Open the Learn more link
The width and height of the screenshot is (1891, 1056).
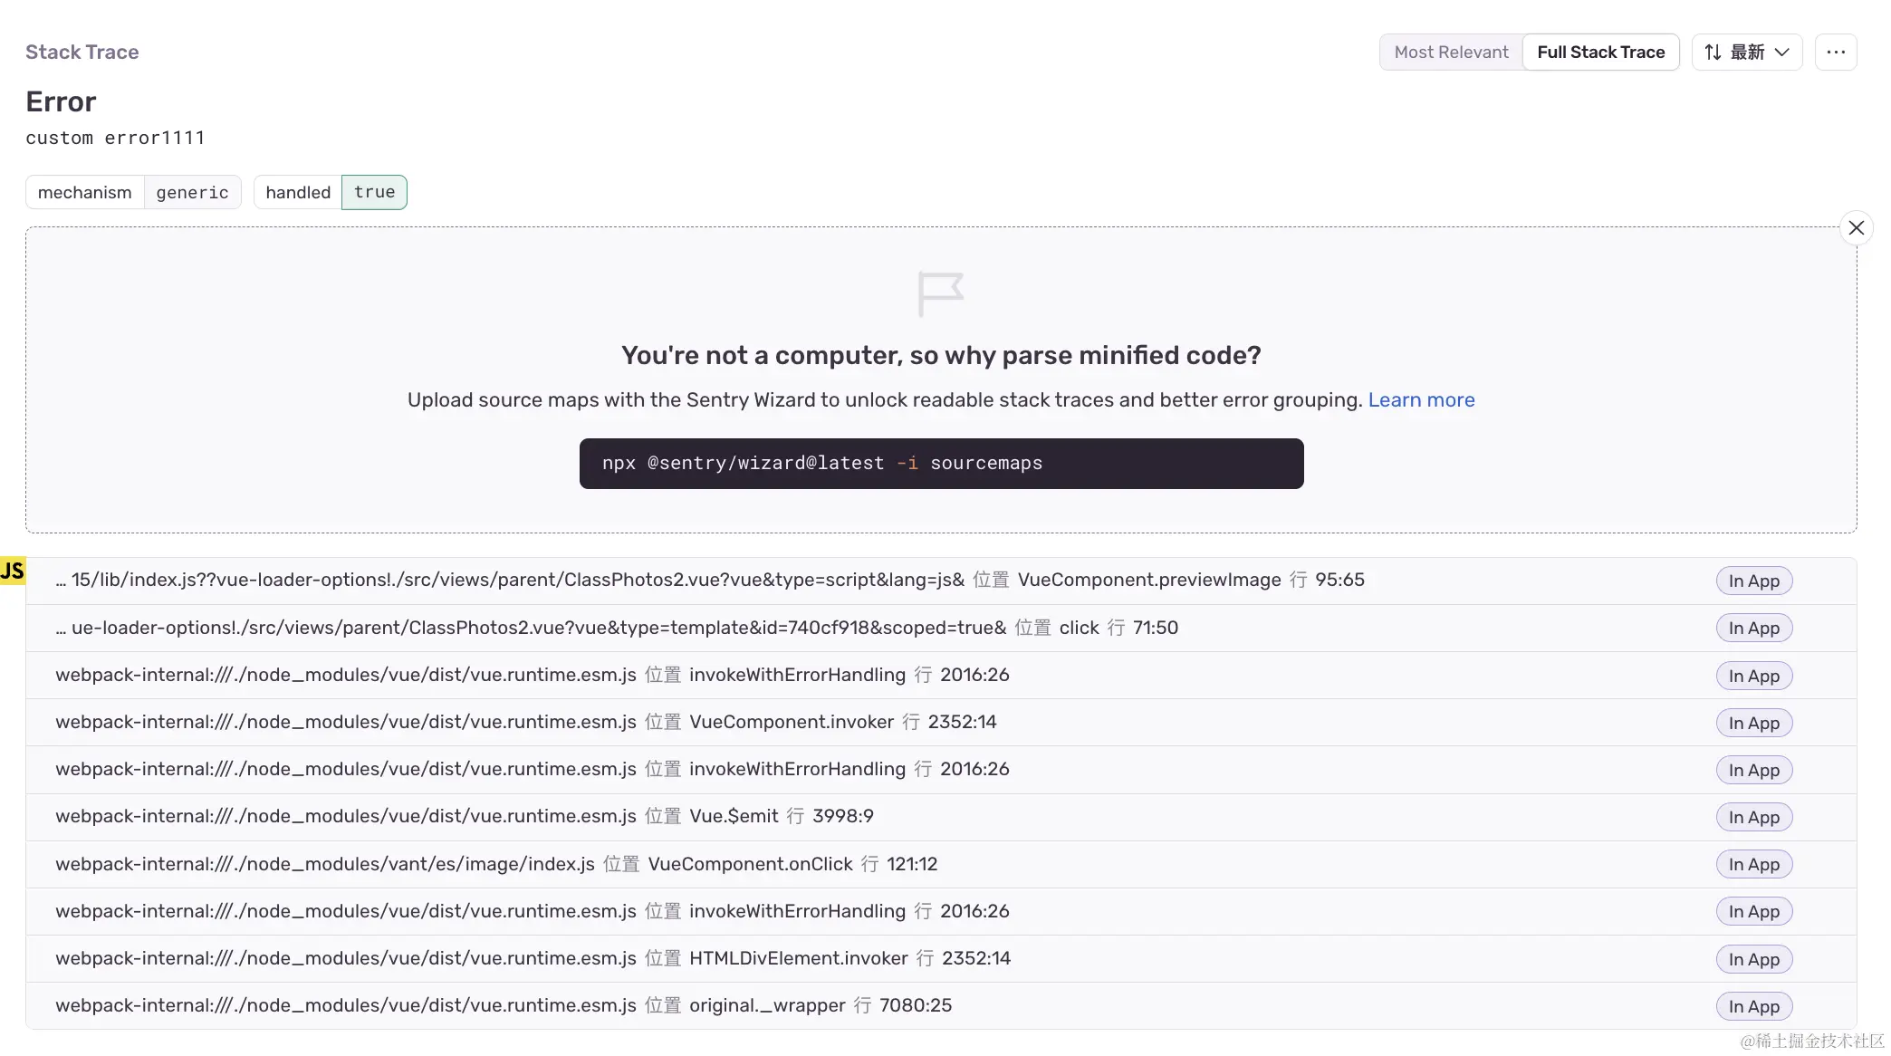1421,400
